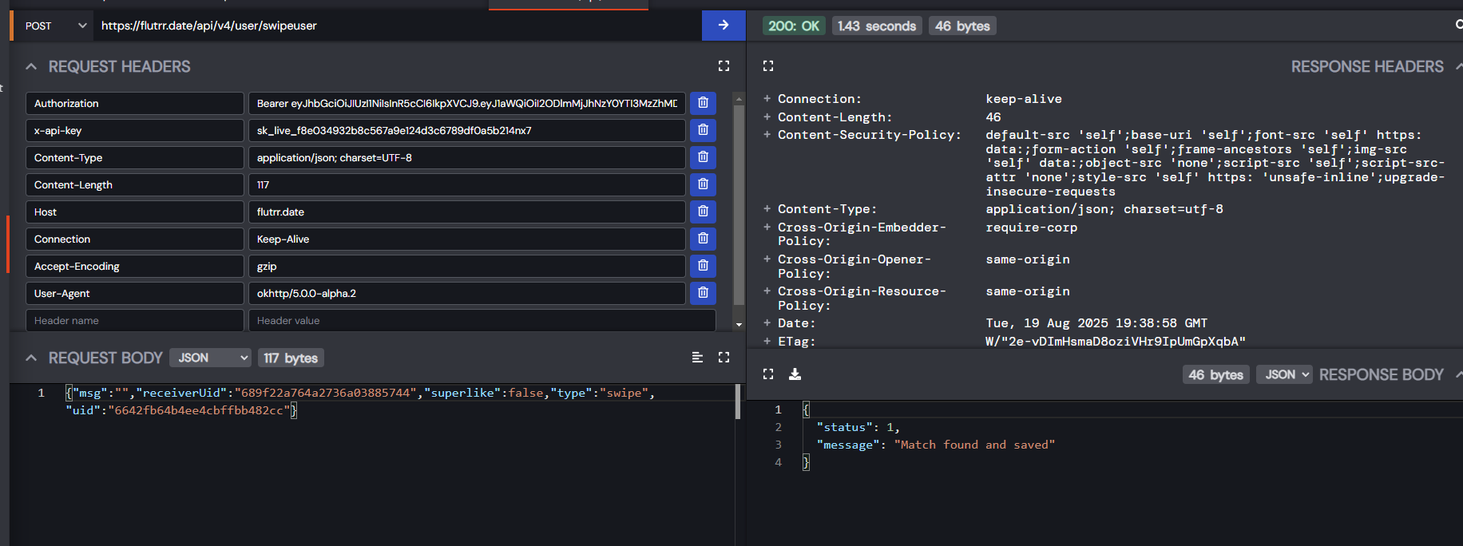Open the POST method dropdown
The image size is (1463, 546).
[54, 26]
